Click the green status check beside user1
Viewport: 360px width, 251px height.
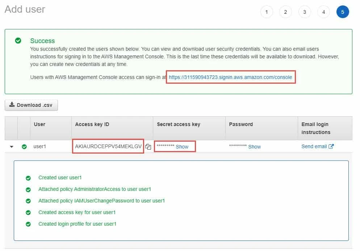coord(24,146)
